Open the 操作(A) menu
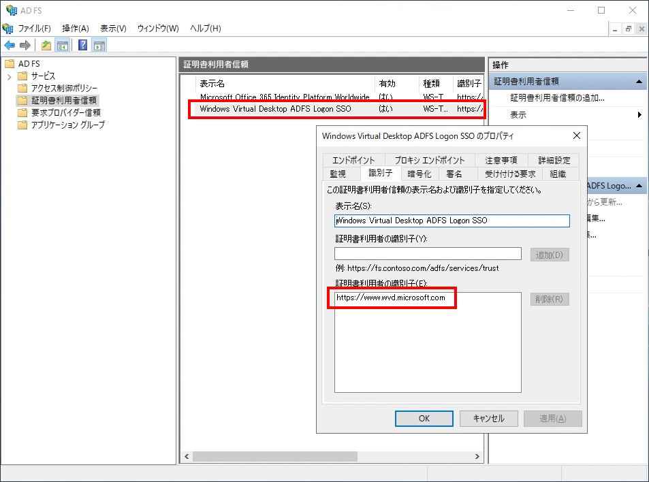Viewport: 649px width, 482px height. tap(76, 28)
